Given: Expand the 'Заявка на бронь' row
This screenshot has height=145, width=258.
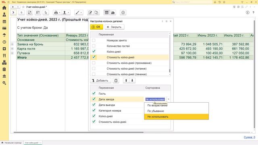Looking at the screenshot, I should pos(12,44).
